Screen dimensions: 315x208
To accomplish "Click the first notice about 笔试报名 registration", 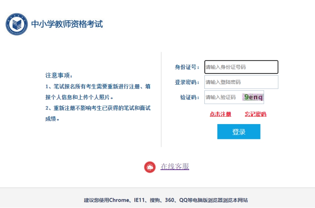I will click(x=98, y=92).
